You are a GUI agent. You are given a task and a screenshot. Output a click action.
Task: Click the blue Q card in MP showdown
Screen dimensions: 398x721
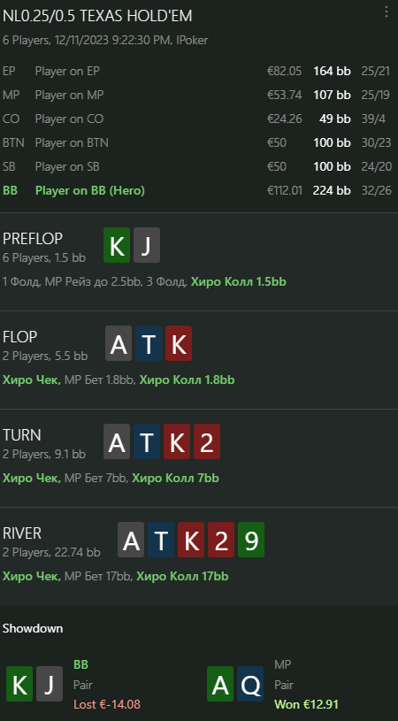[250, 684]
